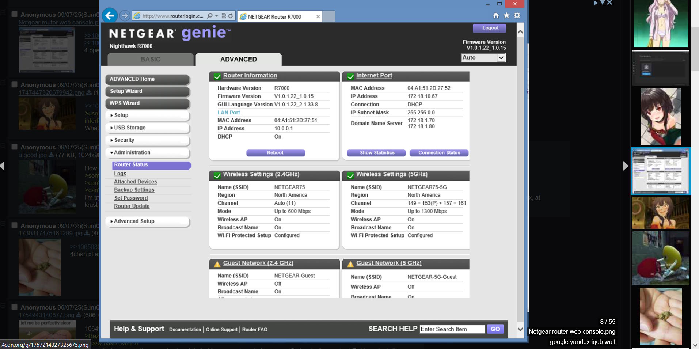Click the Connection Status button
This screenshot has width=699, height=349.
439,153
